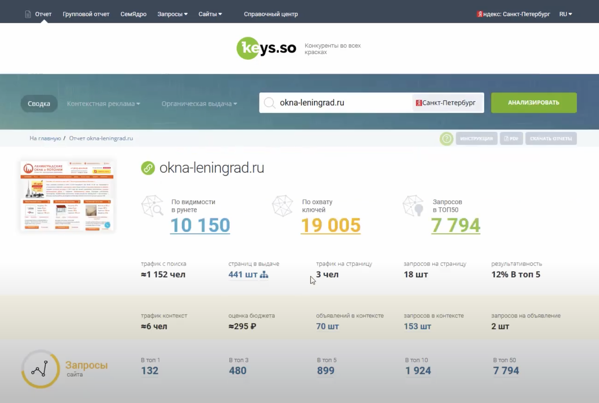The width and height of the screenshot is (599, 403).
Task: Click the okna-leningrad.ru site screenshot thumbnail
Action: [67, 196]
